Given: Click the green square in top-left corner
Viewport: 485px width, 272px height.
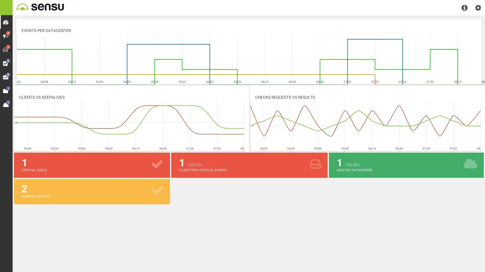Looking at the screenshot, I should 6,7.
